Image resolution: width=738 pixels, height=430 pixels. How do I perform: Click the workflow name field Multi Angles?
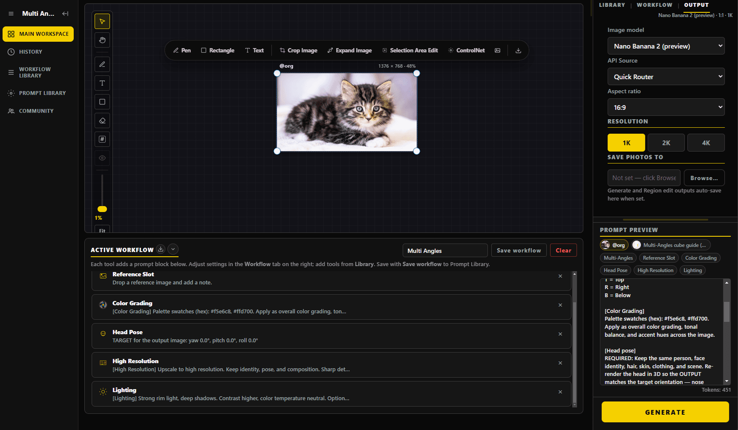(x=445, y=251)
